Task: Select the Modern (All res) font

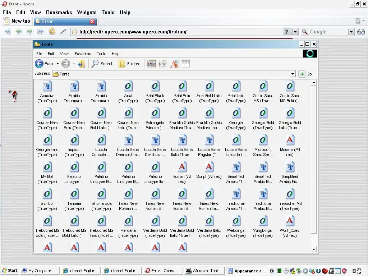Action: tap(290, 146)
